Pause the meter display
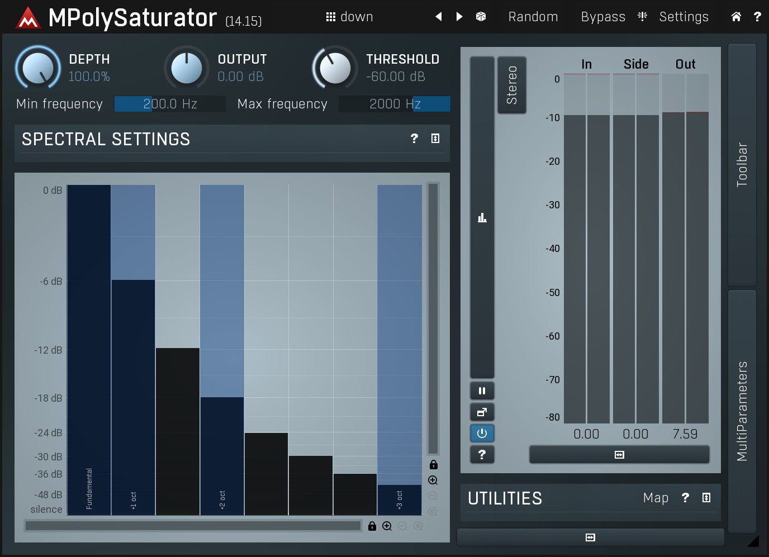Image resolution: width=769 pixels, height=557 pixels. [x=482, y=391]
